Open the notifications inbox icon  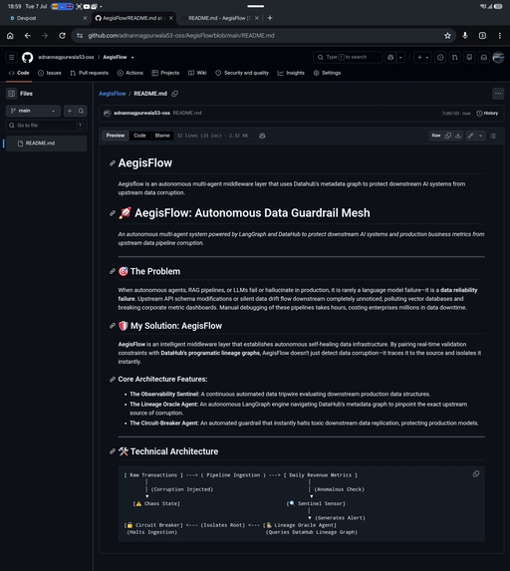click(x=484, y=57)
